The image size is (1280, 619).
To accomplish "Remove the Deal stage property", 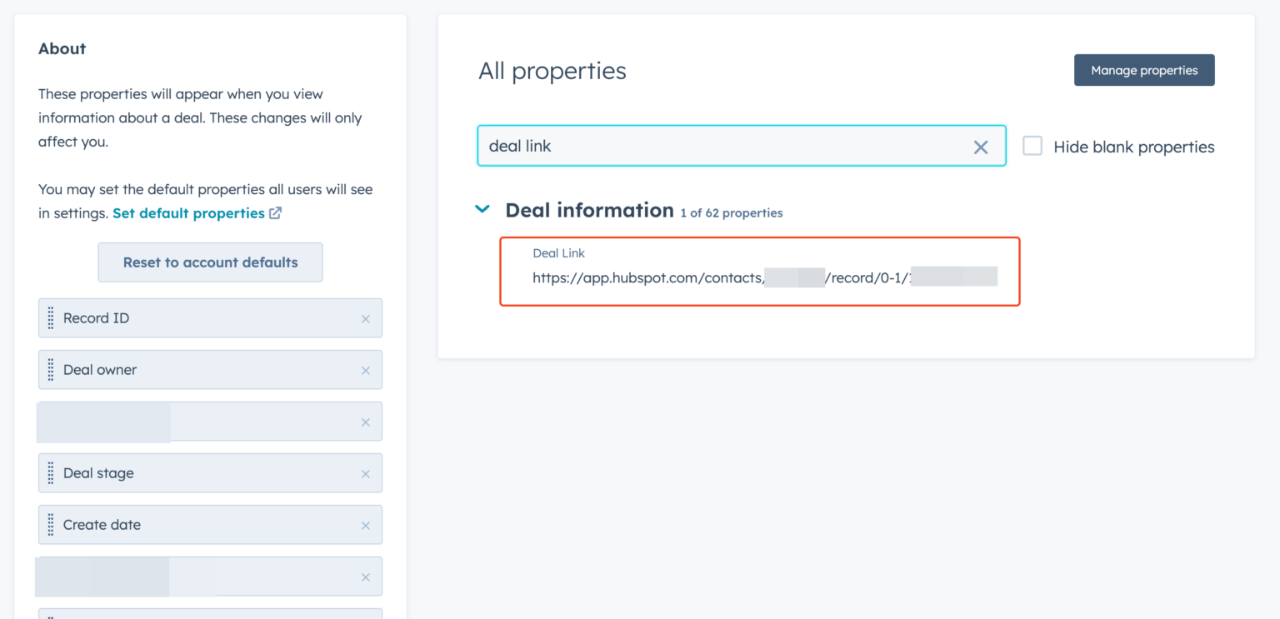I will [365, 473].
